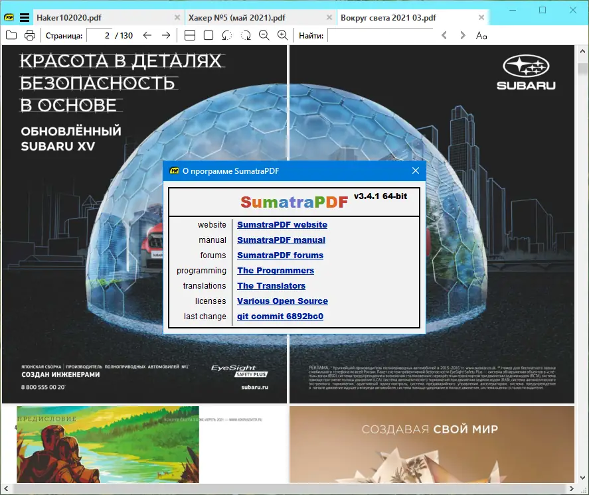
Task: Close the О программе SumatraPDF dialog
Action: pos(416,171)
